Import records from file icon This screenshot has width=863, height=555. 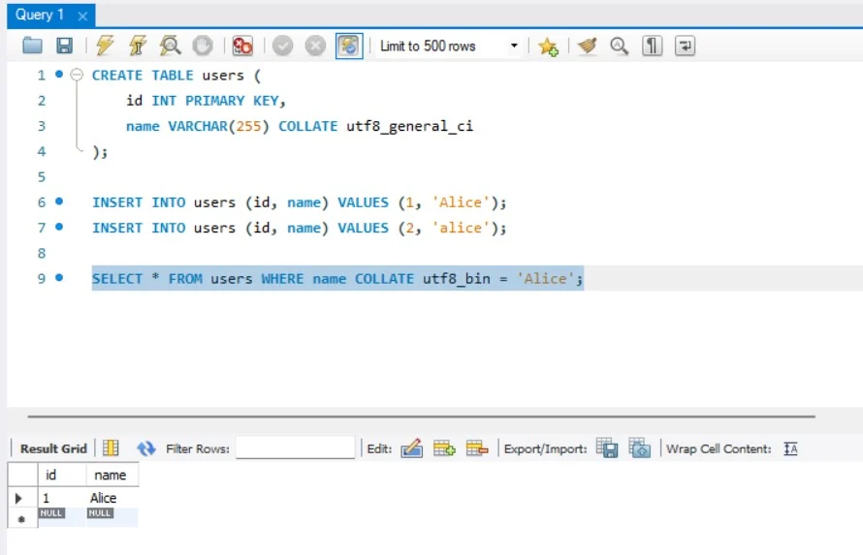640,447
